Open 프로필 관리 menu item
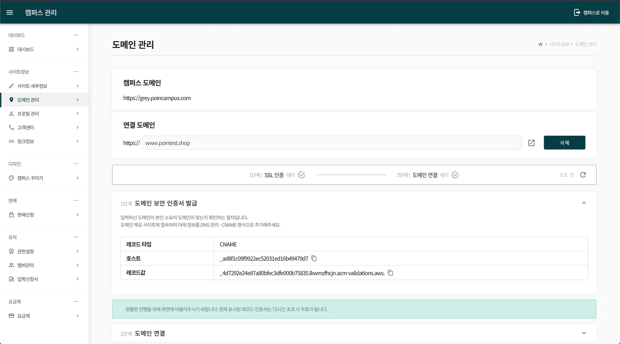Image resolution: width=620 pixels, height=344 pixels. (x=28, y=114)
